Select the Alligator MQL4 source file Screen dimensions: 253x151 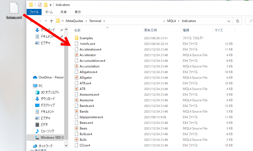click(x=86, y=78)
